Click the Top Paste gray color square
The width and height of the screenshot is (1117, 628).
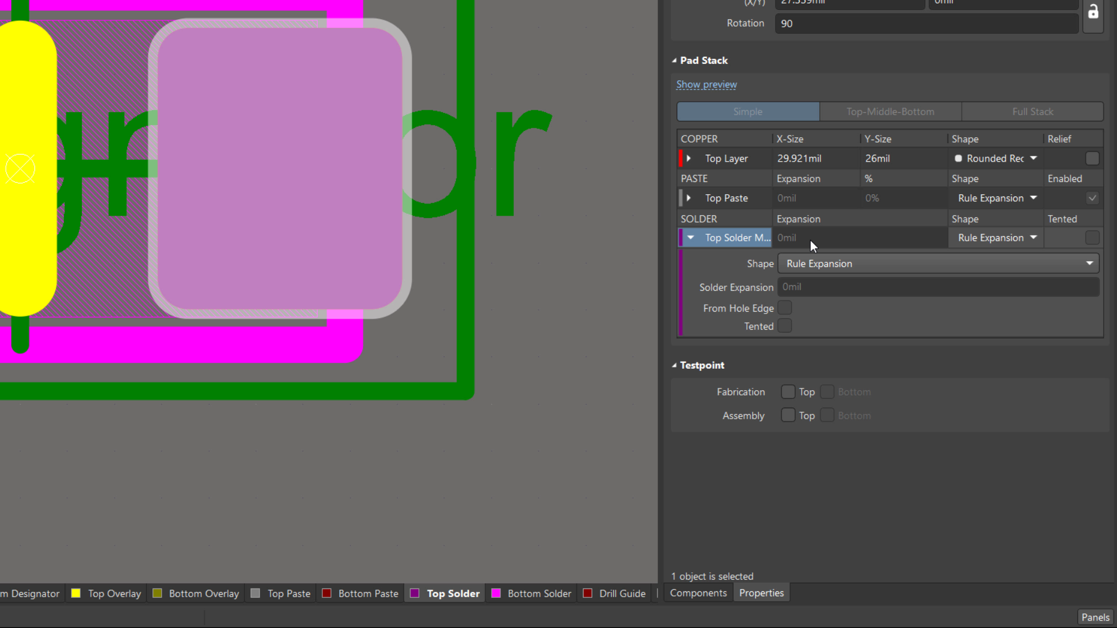[255, 593]
